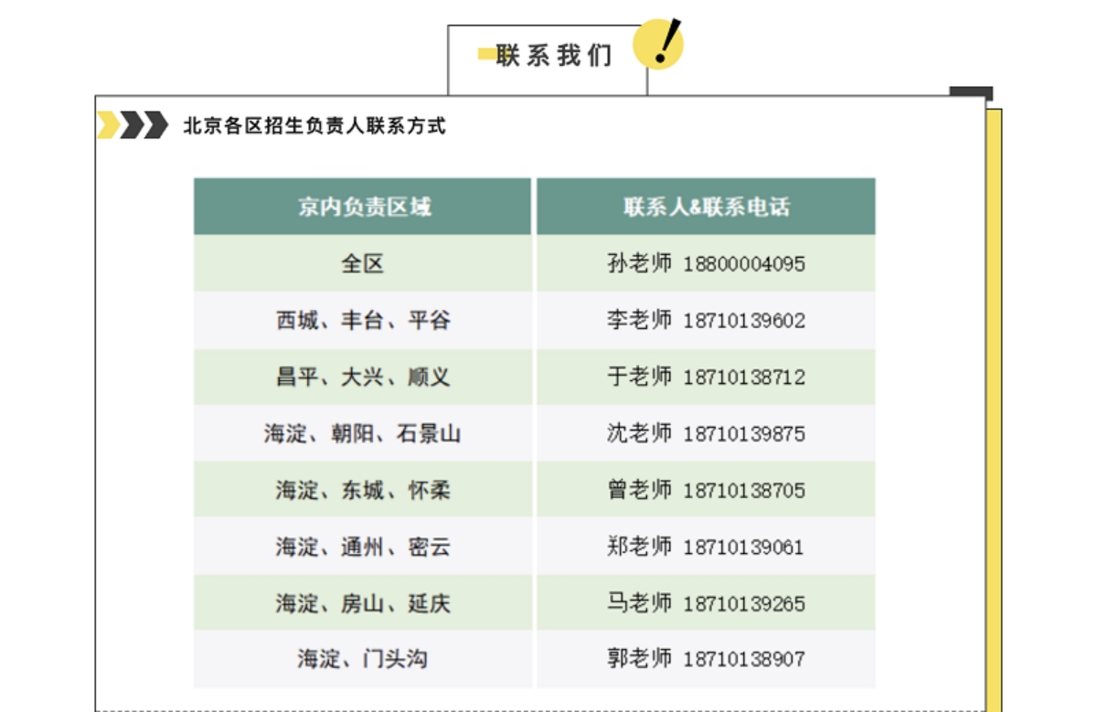Click the 京内负责区域 column header
Screen dimensions: 1097x712
point(363,207)
